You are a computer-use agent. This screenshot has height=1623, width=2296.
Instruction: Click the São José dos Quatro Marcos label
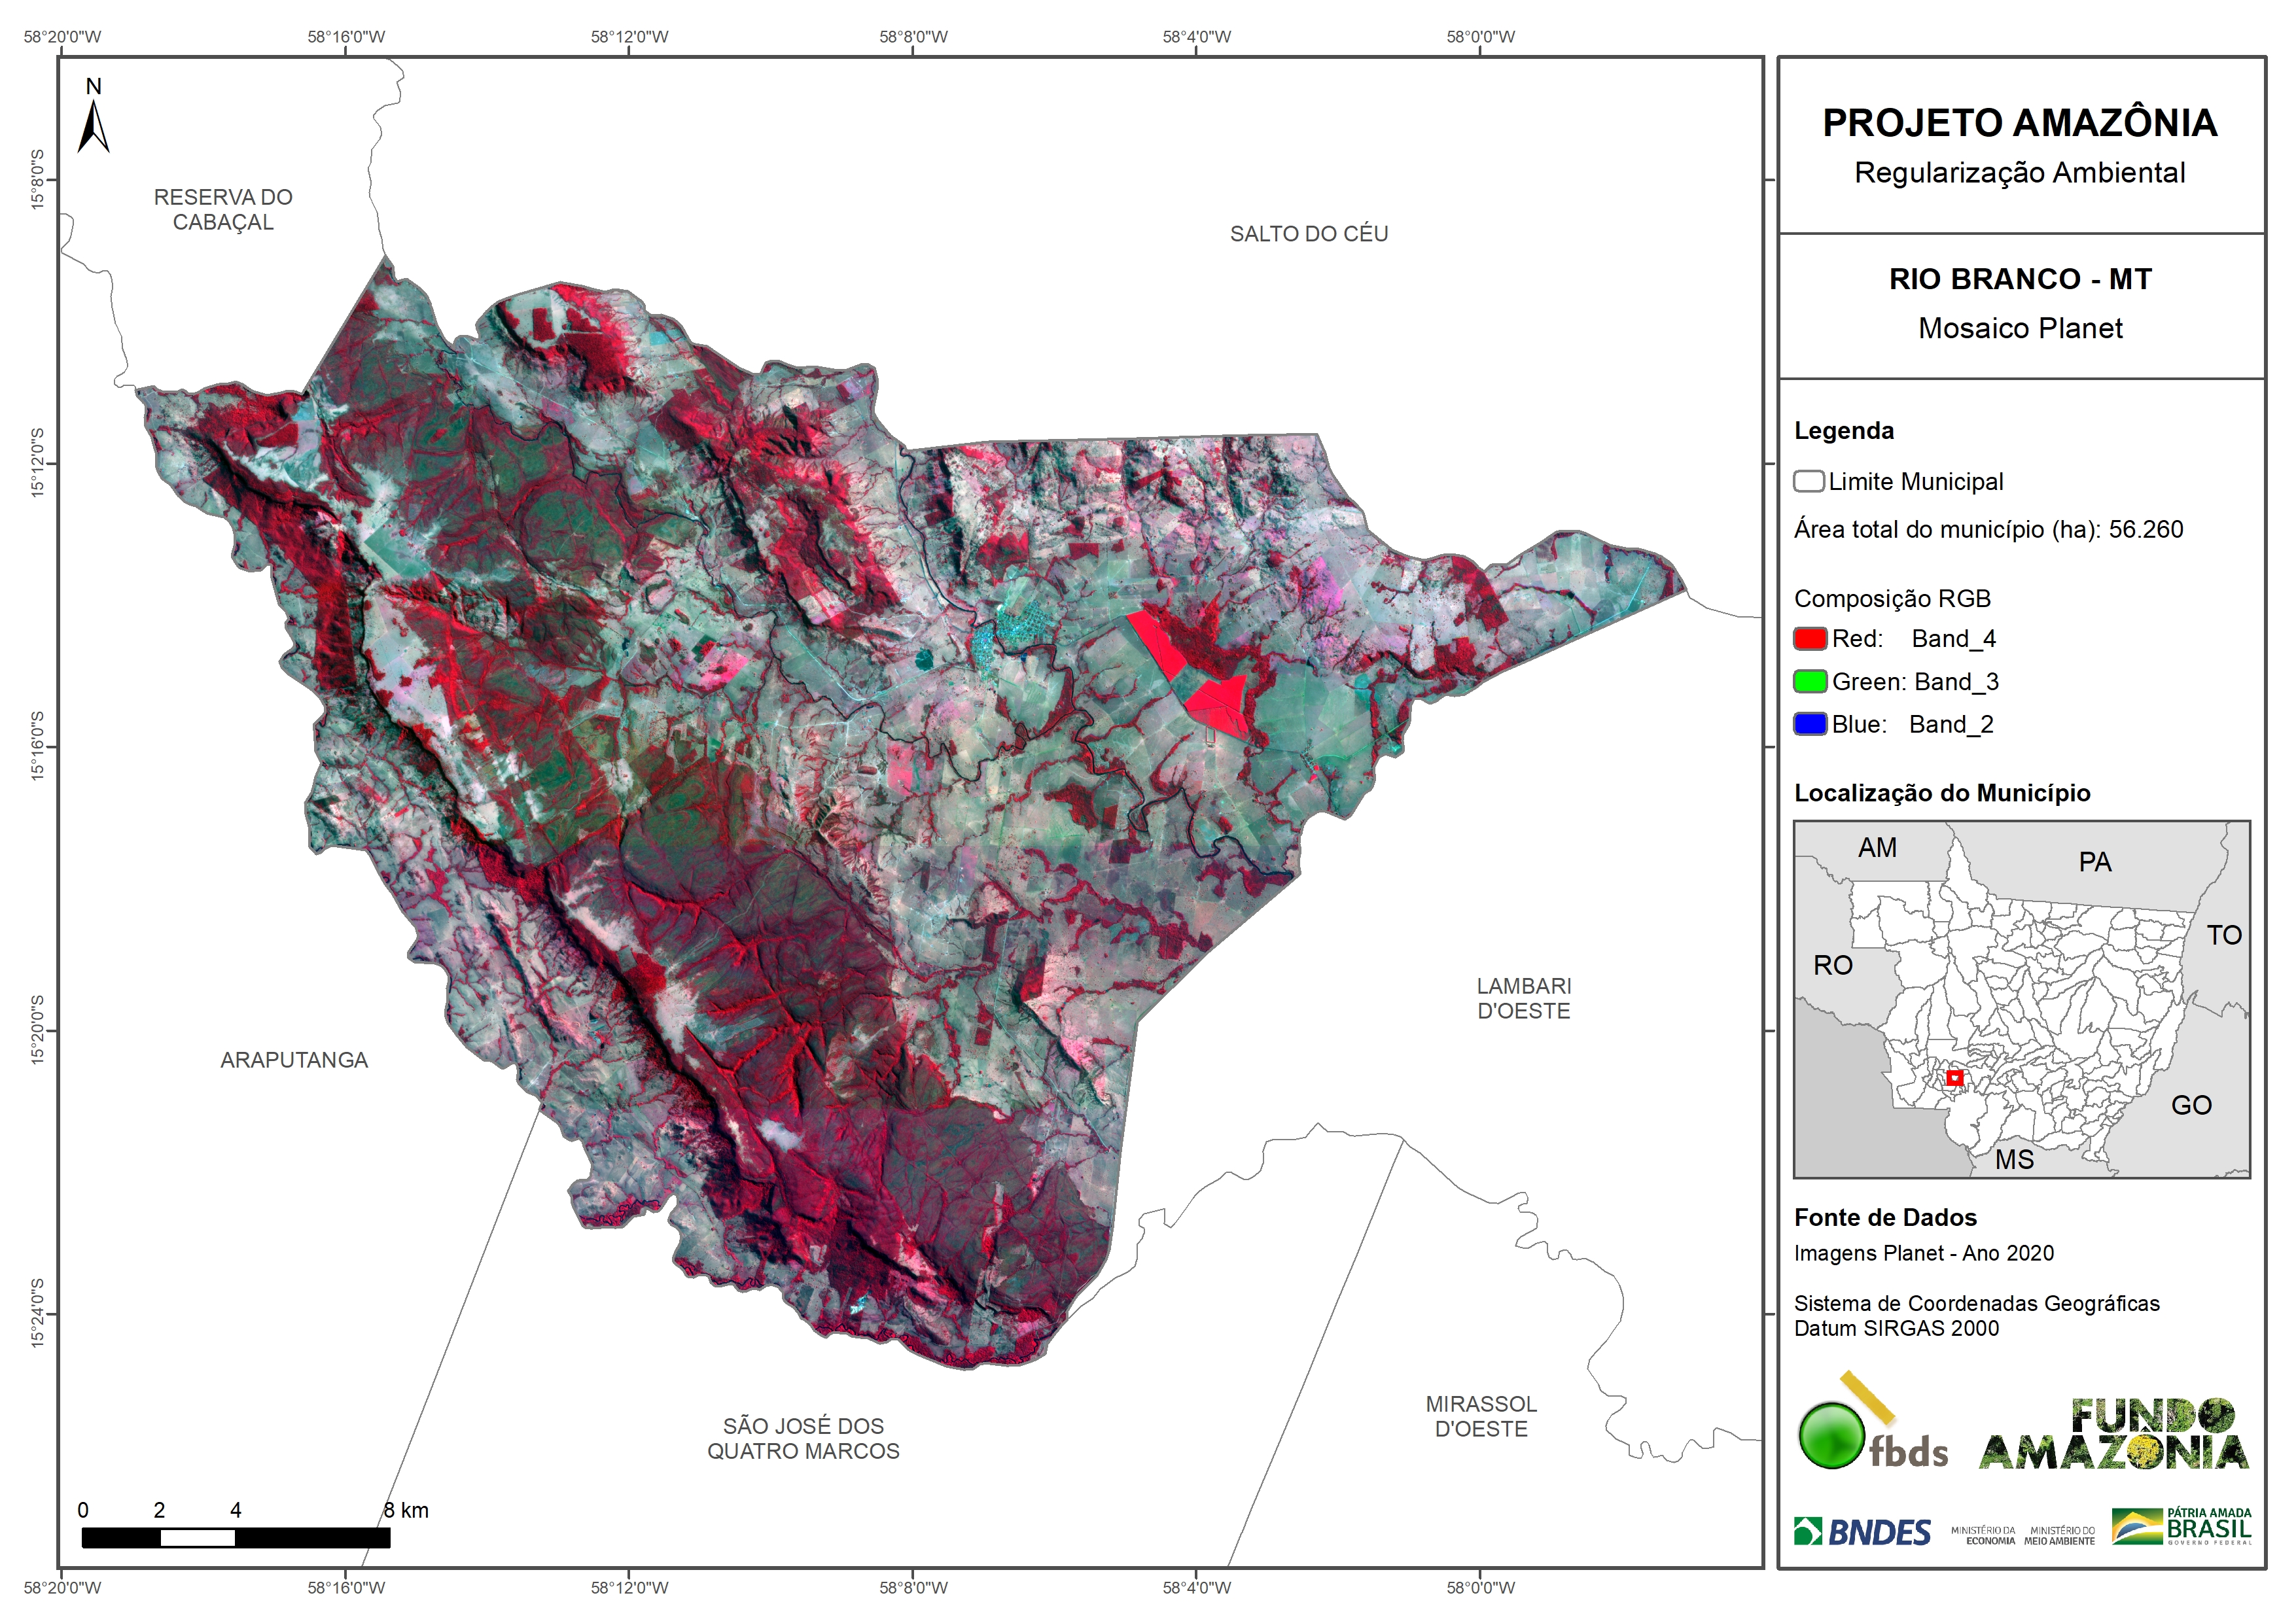tap(803, 1438)
